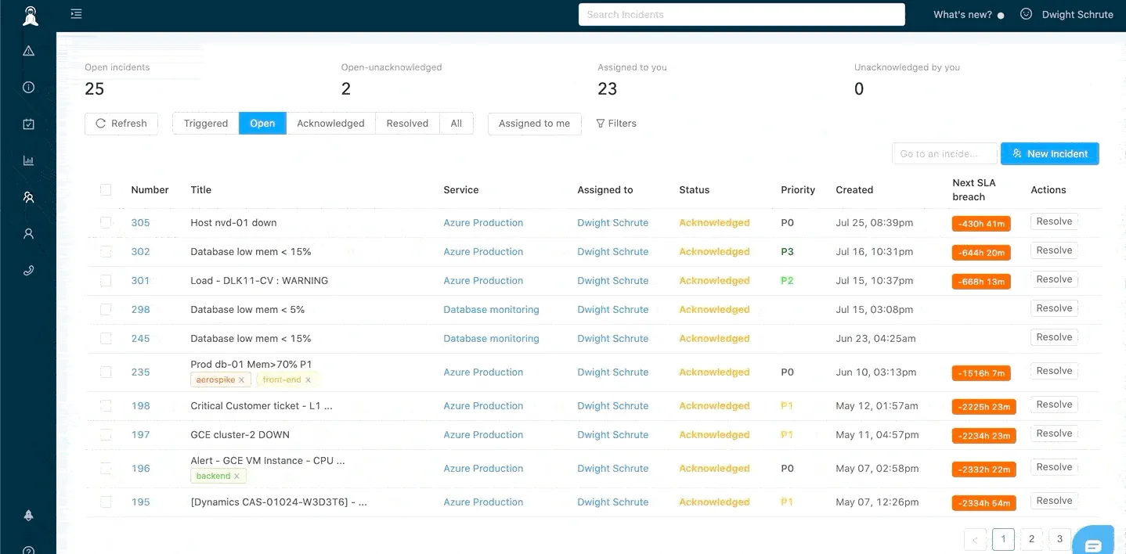Open the bar chart analytics icon
The height and width of the screenshot is (554, 1126).
(29, 160)
